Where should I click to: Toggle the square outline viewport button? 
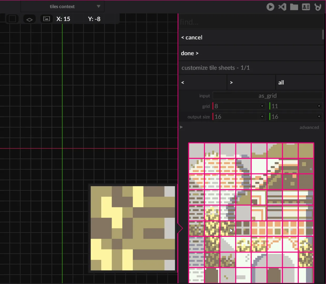pos(12,19)
